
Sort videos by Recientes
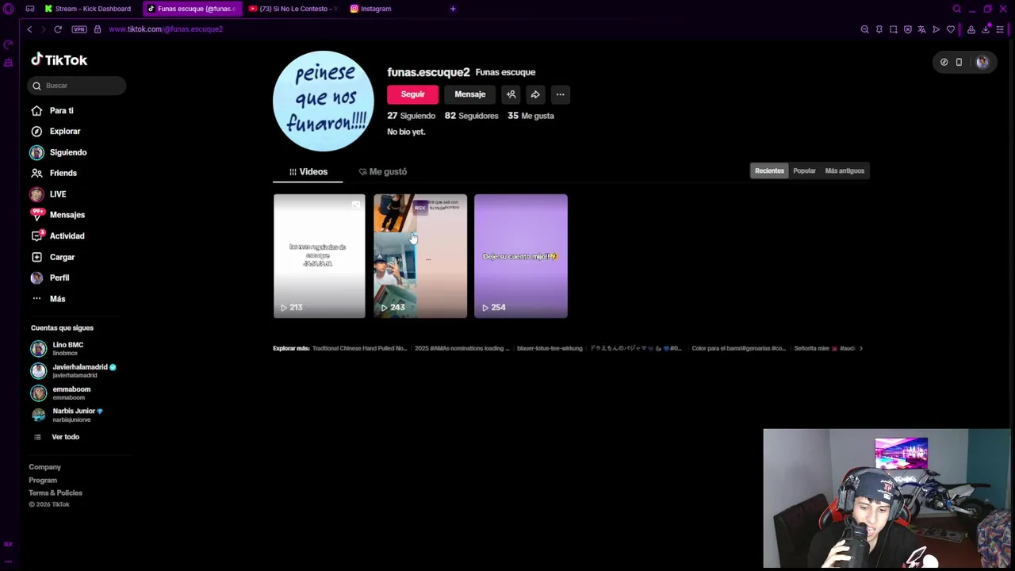(769, 171)
